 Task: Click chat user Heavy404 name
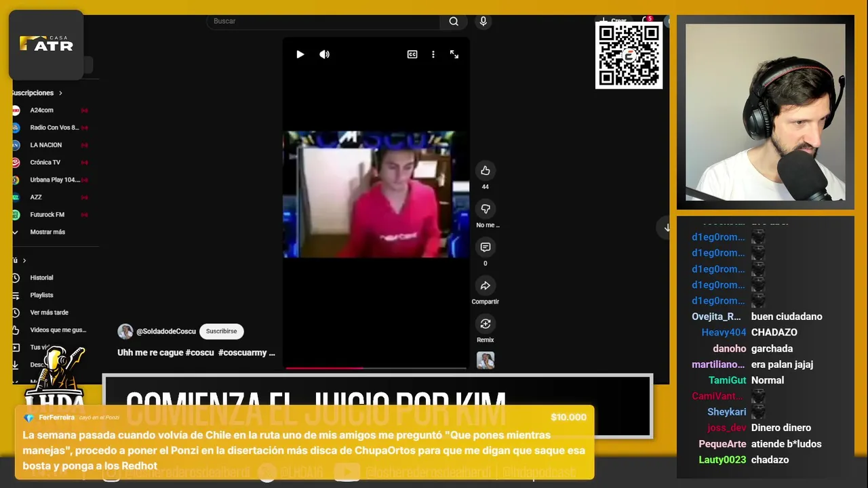pyautogui.click(x=724, y=332)
